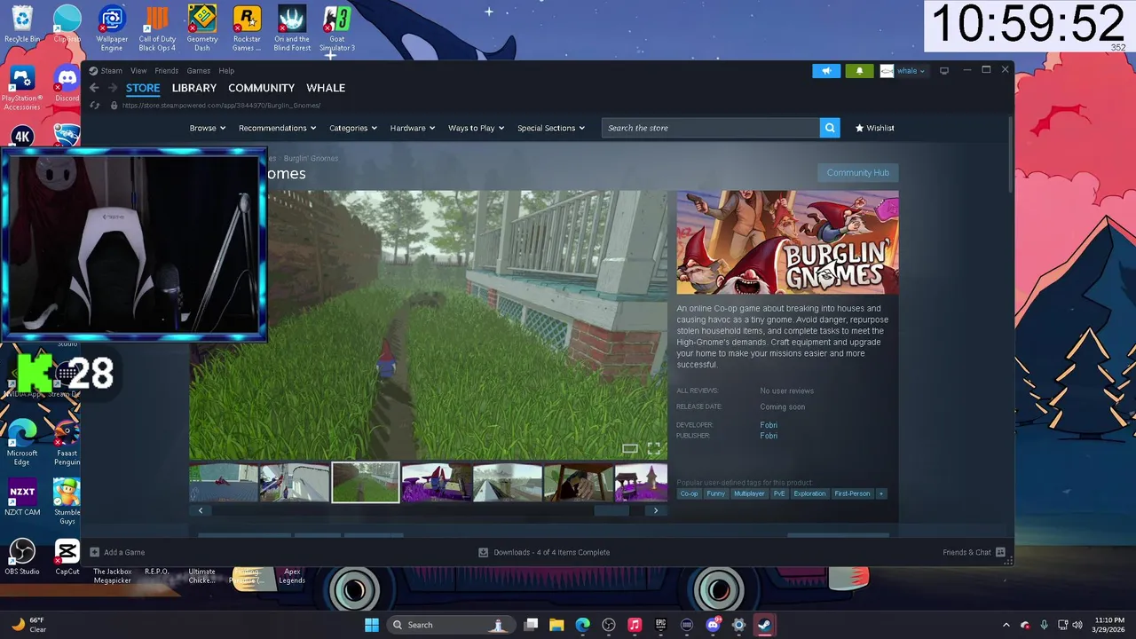
Task: Select the Exploration tag
Action: (x=809, y=493)
